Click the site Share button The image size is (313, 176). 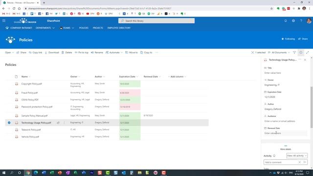coord(303,39)
